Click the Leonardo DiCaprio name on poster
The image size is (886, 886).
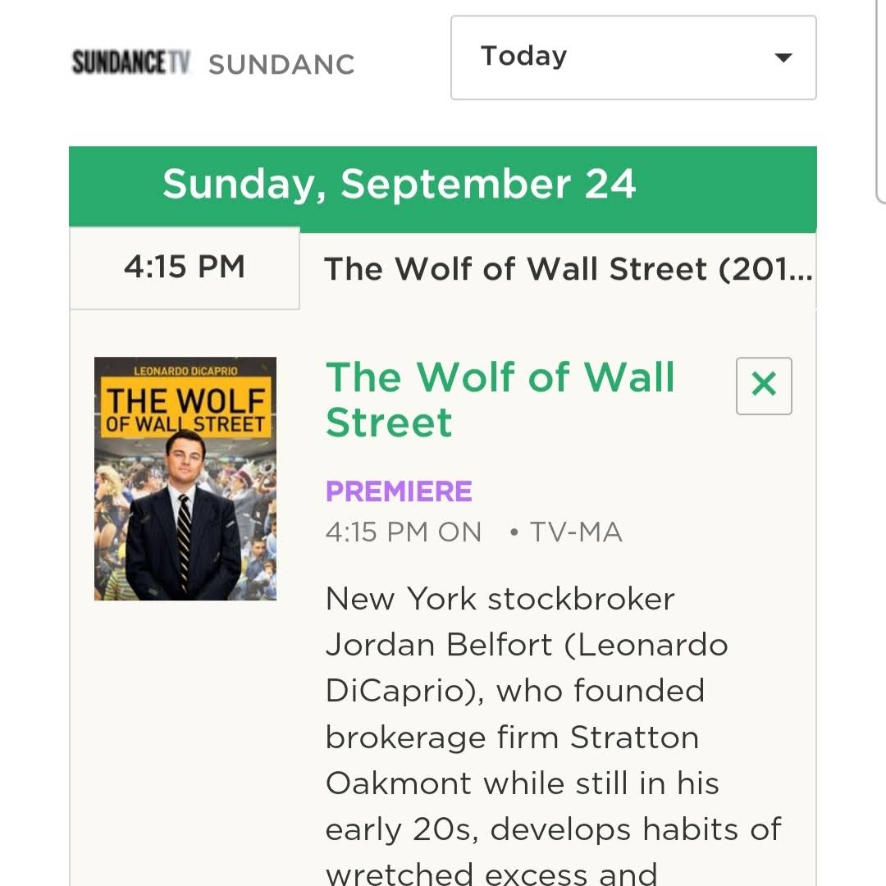[185, 371]
